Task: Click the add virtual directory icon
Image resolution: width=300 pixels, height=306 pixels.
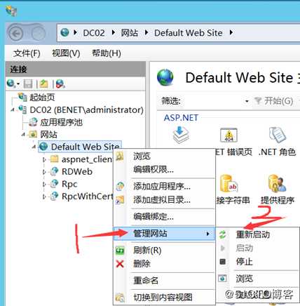Action: click(x=120, y=200)
